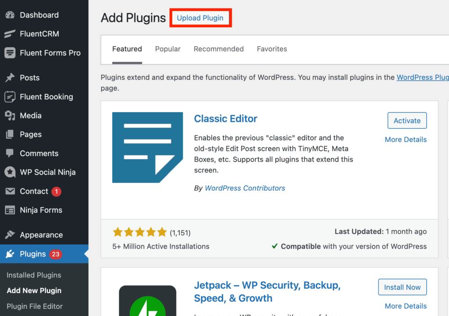This screenshot has height=316, width=449.
Task: Click the Posts pushpin icon
Action: click(10, 78)
